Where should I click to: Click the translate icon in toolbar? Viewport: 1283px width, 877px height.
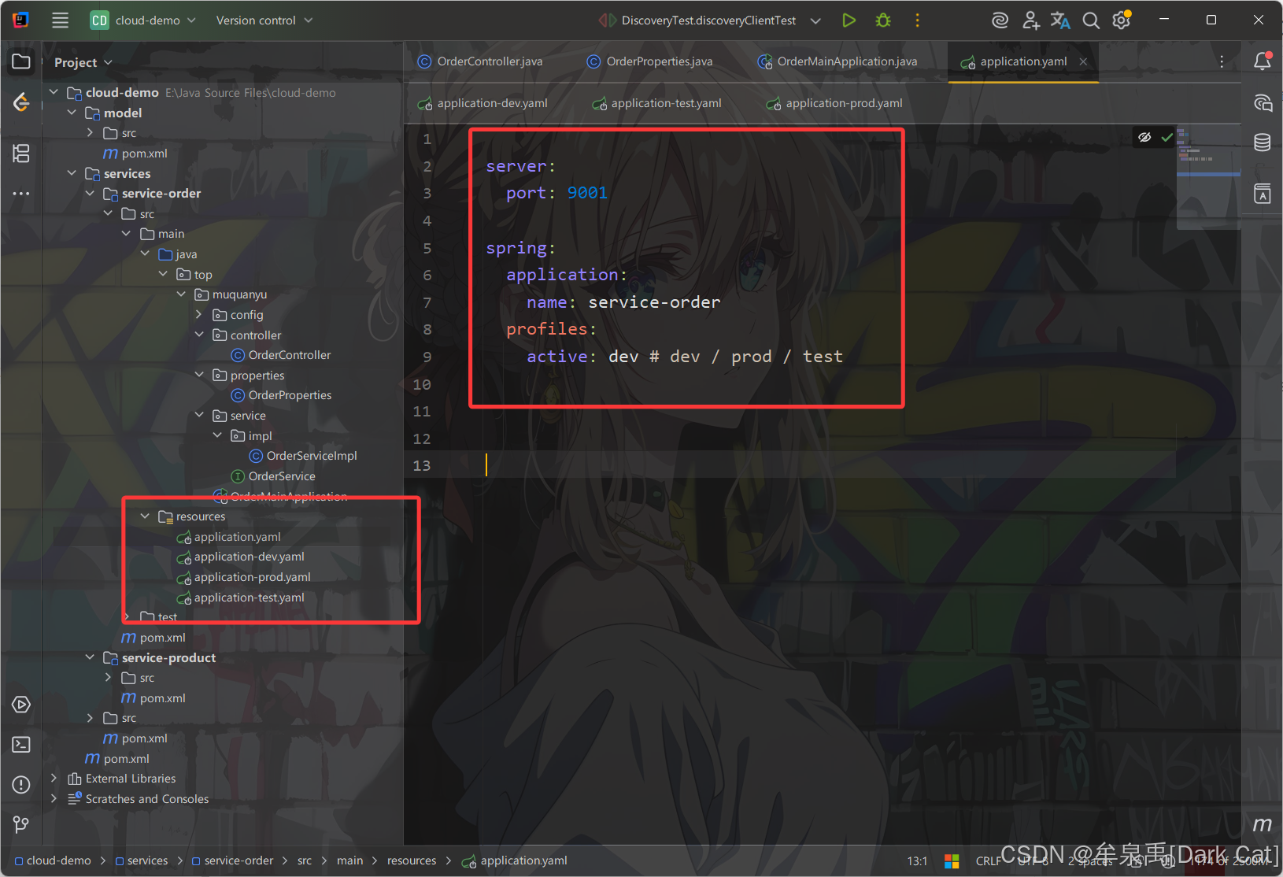tap(1060, 20)
